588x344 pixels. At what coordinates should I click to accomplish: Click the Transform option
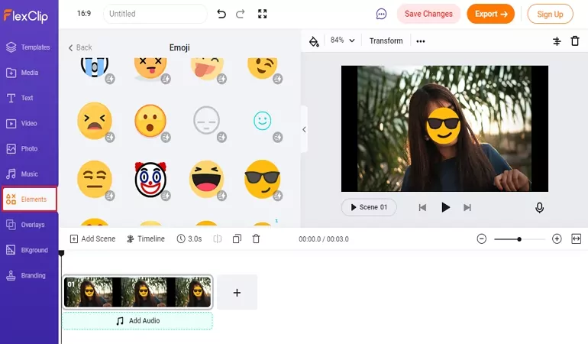386,41
